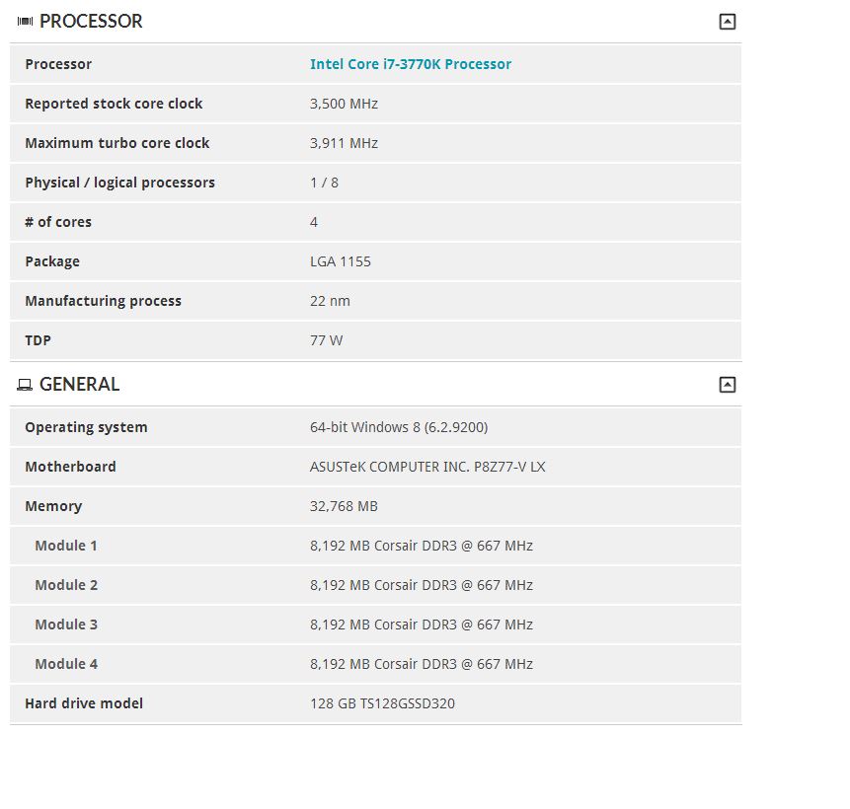Select the 128 GB TS128GSSD320 drive value
Viewport: 850px width, 809px height.
pos(382,703)
